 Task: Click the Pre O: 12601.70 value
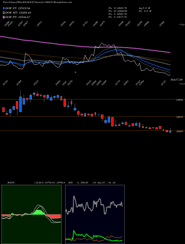click(118, 8)
